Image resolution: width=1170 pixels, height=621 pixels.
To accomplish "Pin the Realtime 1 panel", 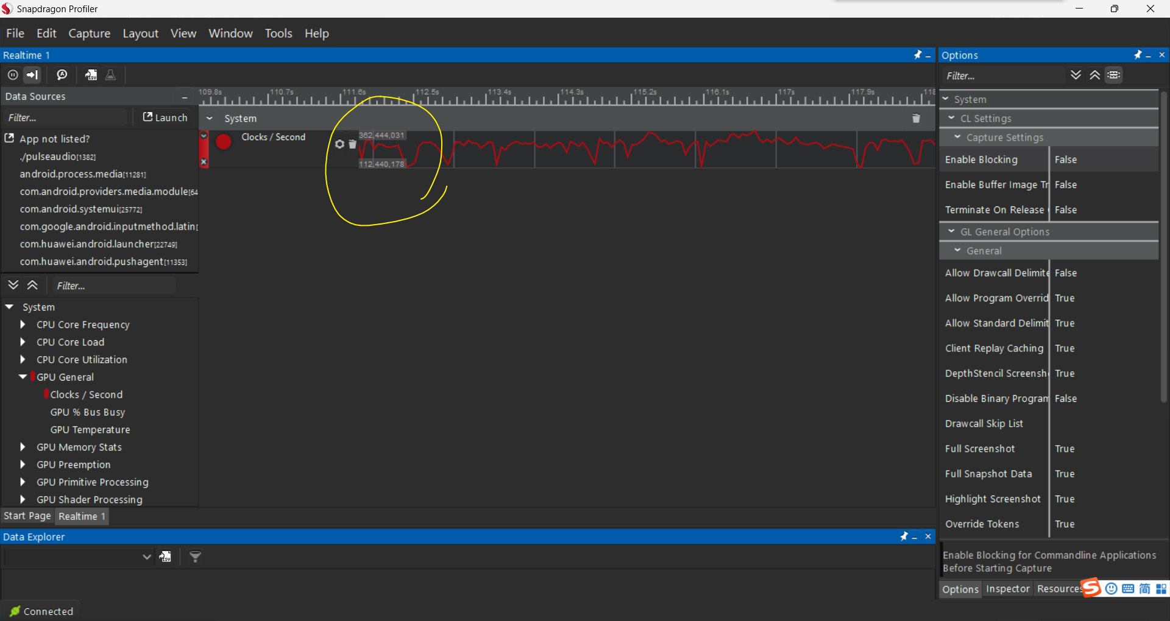I will 918,55.
